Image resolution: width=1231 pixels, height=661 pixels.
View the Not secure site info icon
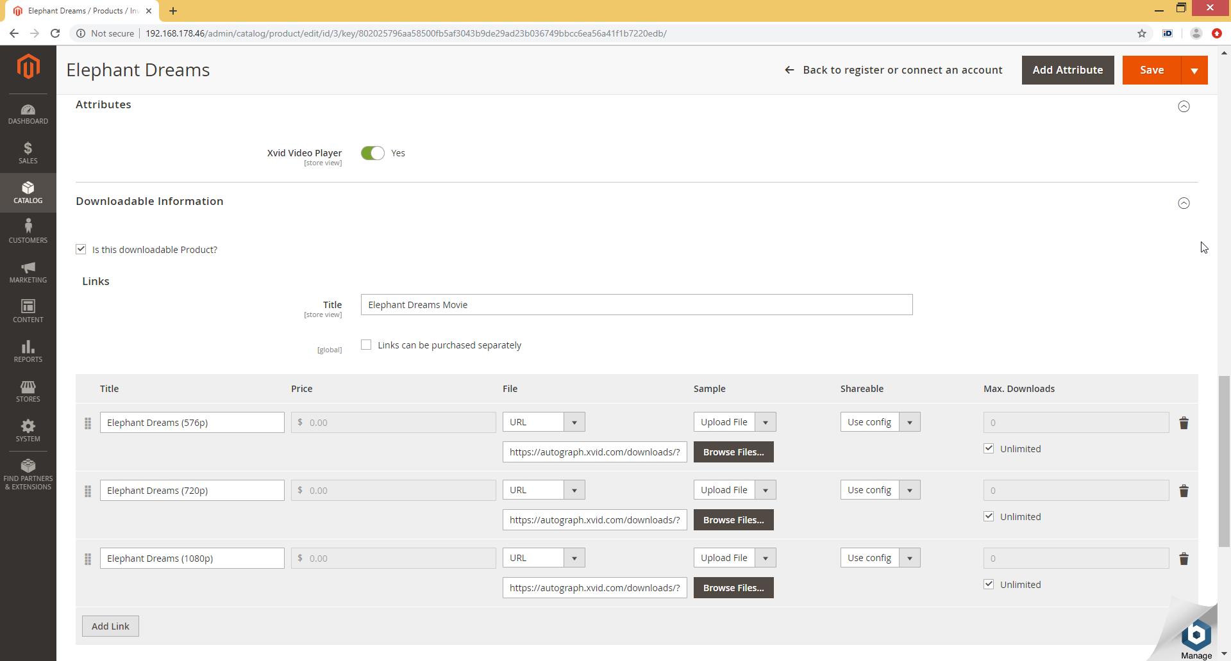pos(81,33)
